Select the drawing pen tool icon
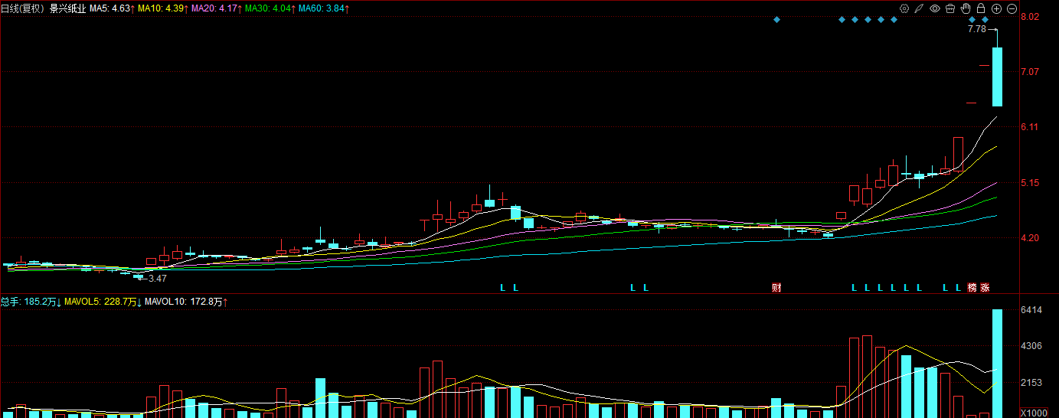The image size is (1059, 418). (x=919, y=8)
